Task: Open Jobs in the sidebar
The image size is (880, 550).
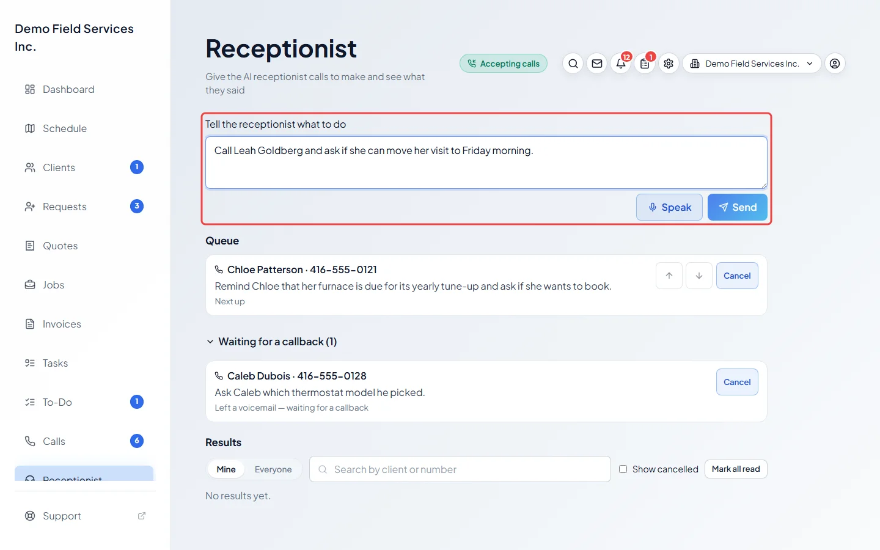Action: coord(84,285)
